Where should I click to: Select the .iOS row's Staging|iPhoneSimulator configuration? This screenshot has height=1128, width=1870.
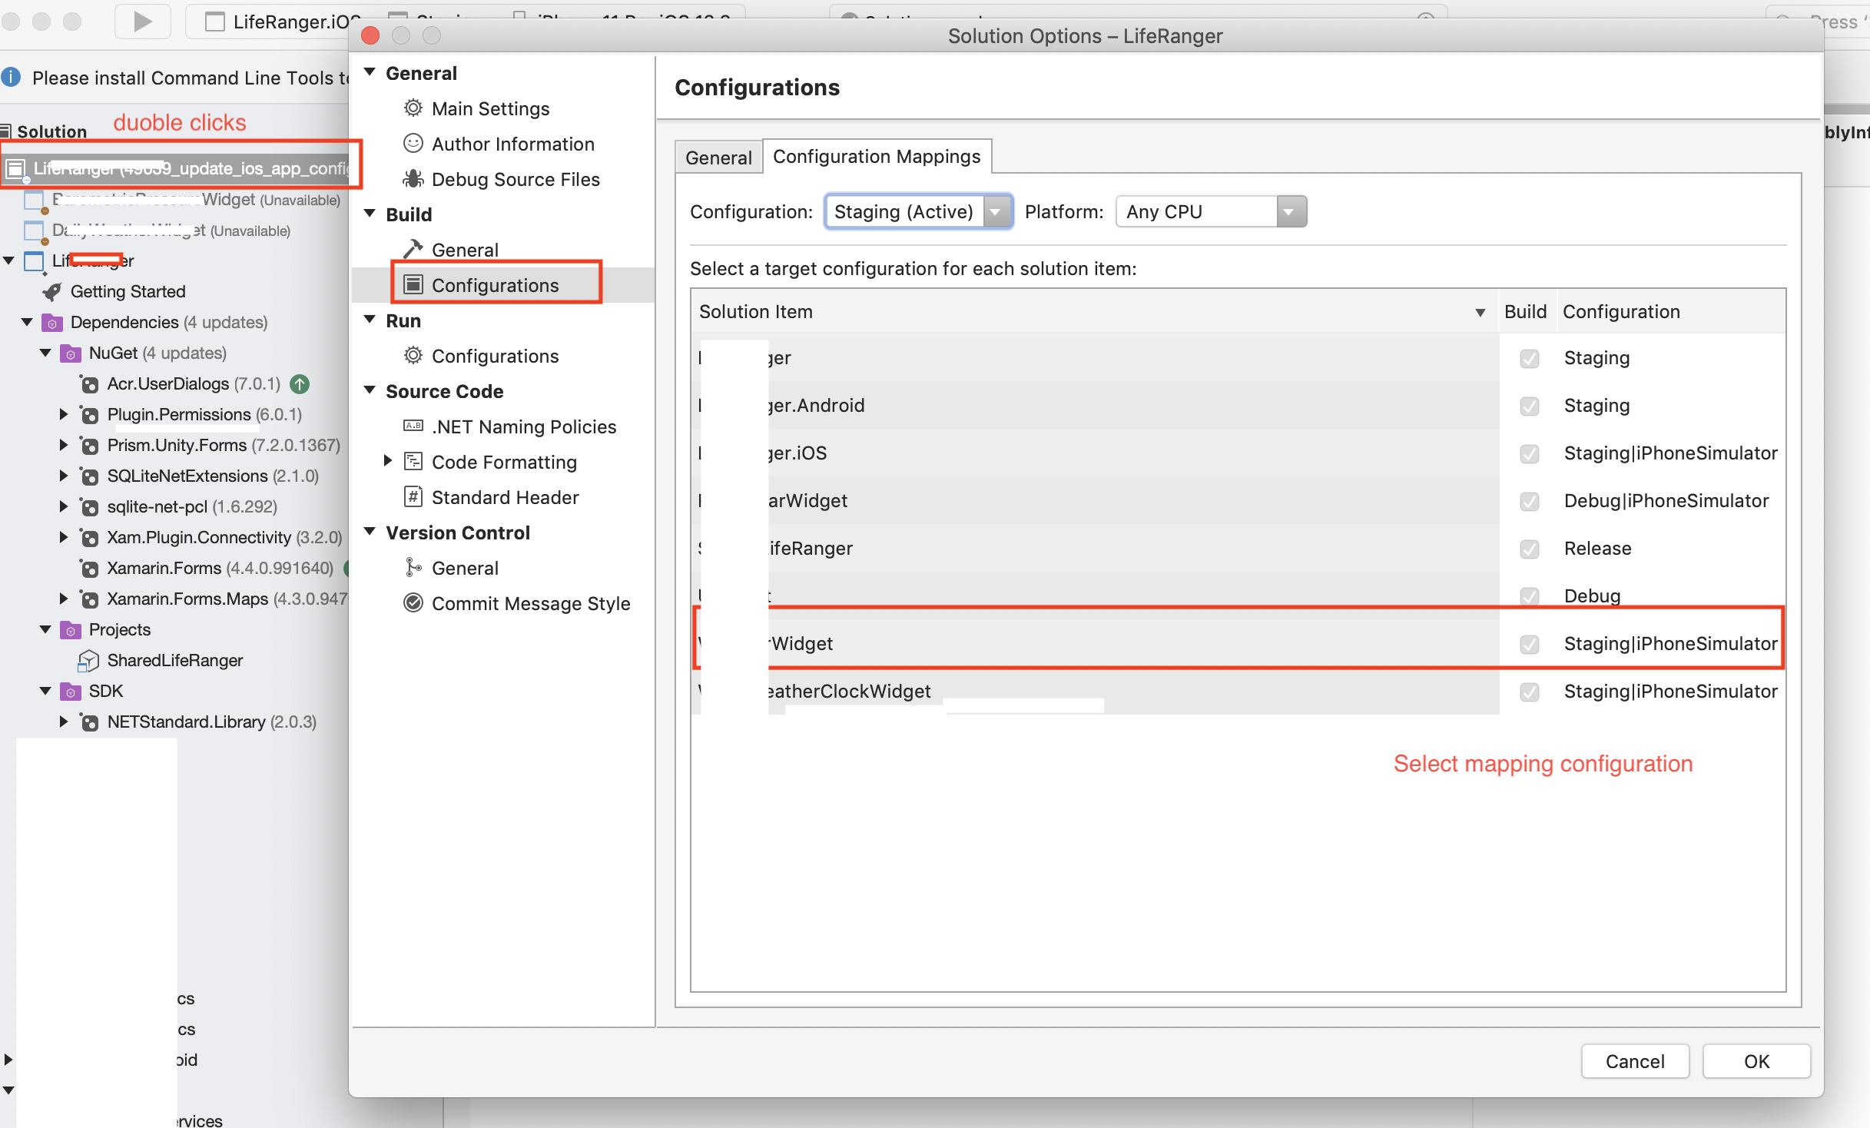[1671, 453]
